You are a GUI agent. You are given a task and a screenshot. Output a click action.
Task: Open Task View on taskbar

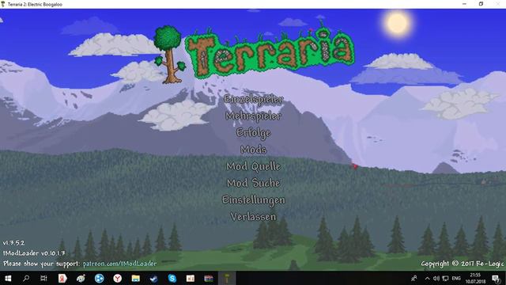pyautogui.click(x=44, y=278)
